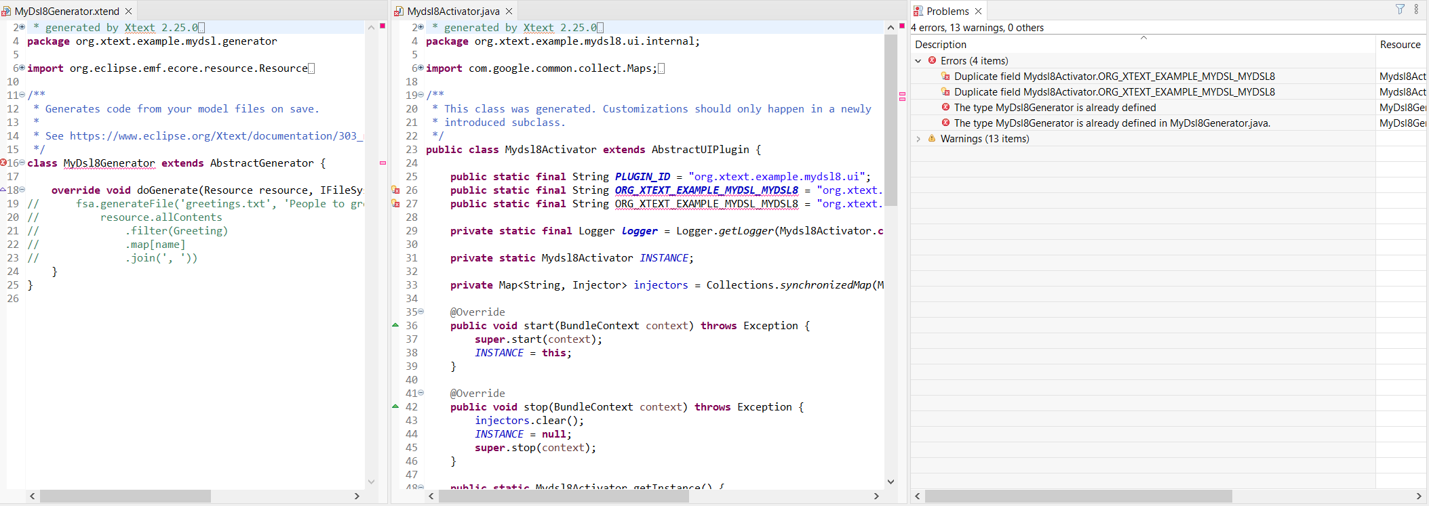Click error marker icon beside line 27
The height and width of the screenshot is (506, 1429).
(x=395, y=204)
